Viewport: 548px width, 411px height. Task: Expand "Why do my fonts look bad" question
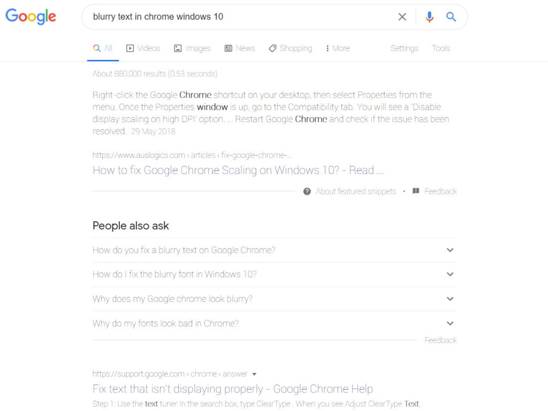pos(450,323)
